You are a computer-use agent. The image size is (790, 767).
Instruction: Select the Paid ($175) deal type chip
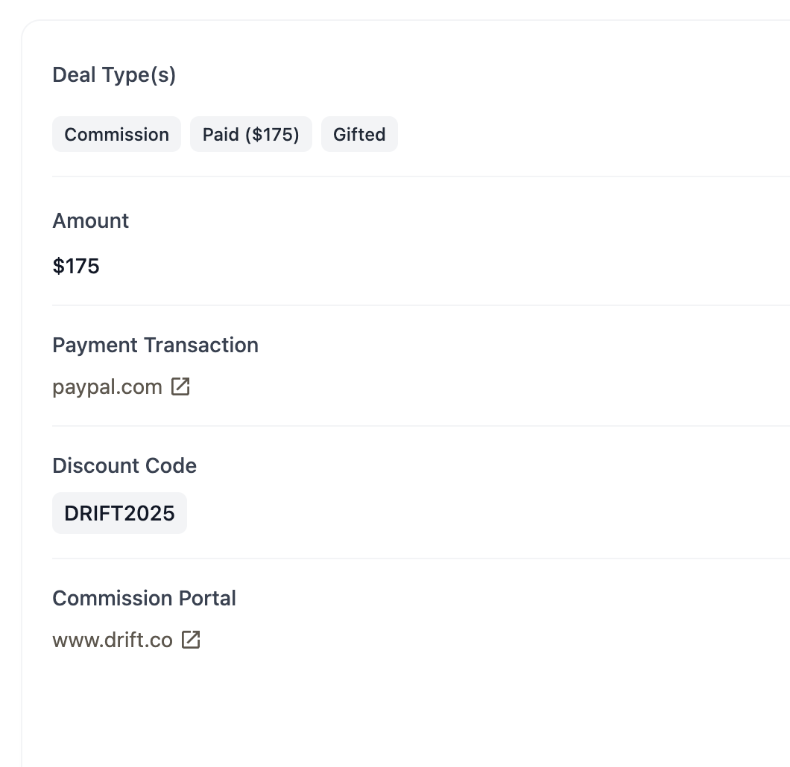[251, 134]
